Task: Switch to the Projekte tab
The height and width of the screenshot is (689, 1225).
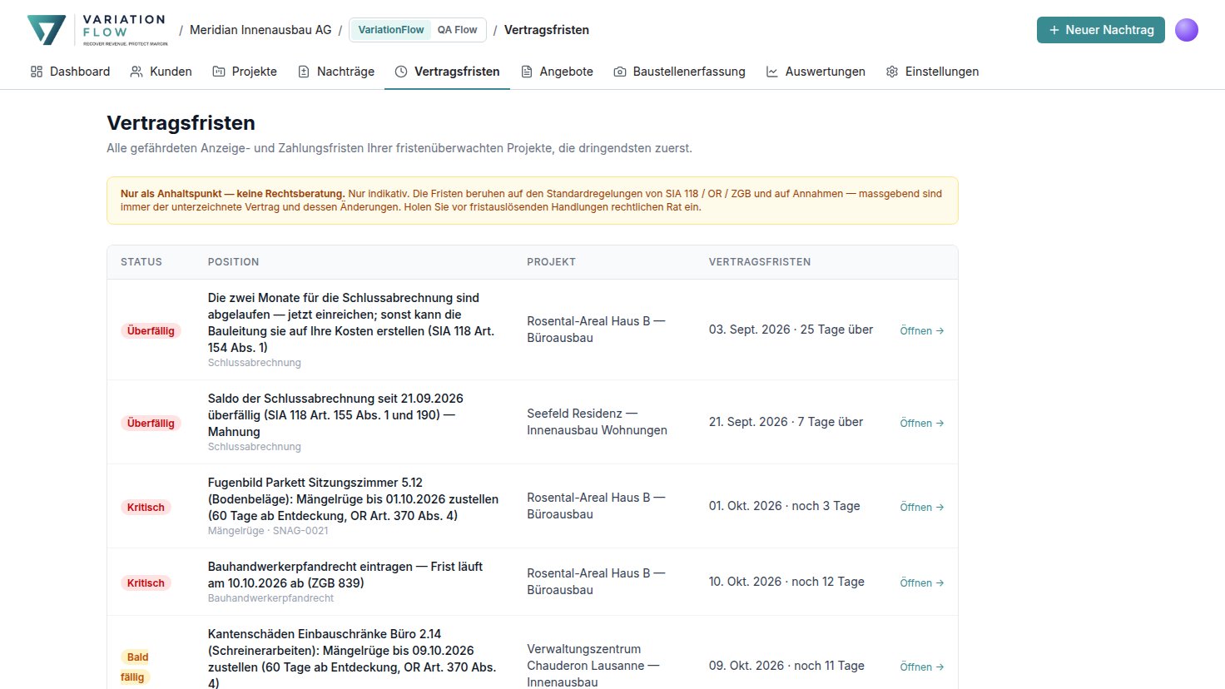Action: (245, 72)
